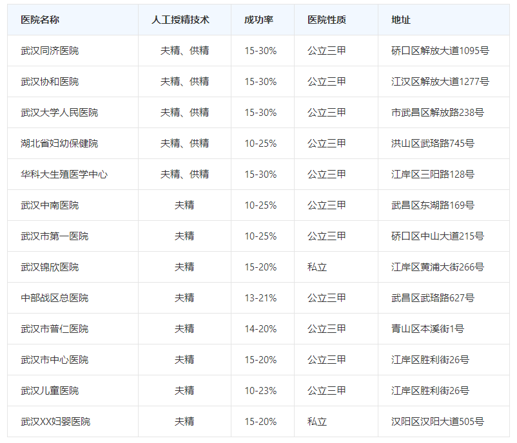This screenshot has height=443, width=517.
Task: Click the 医院性质 column header
Action: click(326, 20)
